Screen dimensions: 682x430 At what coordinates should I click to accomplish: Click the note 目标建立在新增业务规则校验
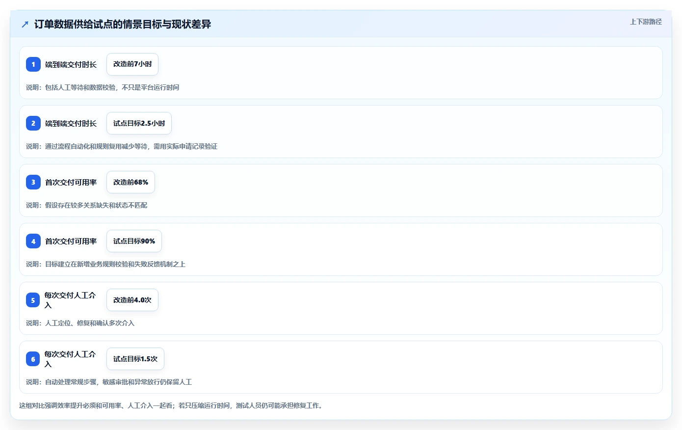click(105, 264)
